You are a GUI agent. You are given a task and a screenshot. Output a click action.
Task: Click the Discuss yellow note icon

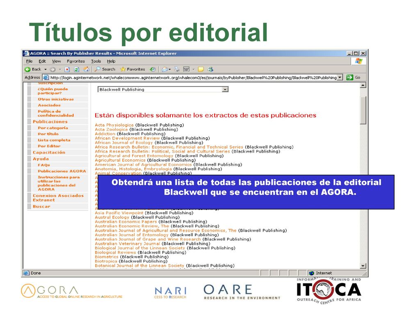coord(201,69)
